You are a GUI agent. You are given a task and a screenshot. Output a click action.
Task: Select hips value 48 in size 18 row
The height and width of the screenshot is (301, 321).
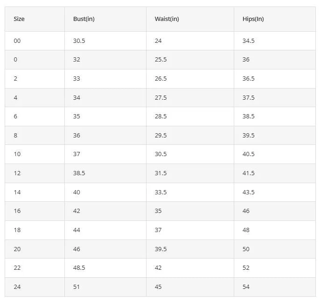(x=246, y=230)
